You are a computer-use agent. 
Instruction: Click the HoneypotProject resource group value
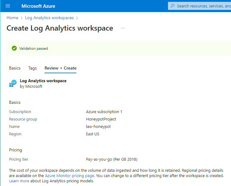tap(101, 119)
